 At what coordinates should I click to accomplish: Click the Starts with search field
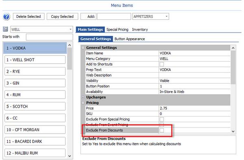49,37
